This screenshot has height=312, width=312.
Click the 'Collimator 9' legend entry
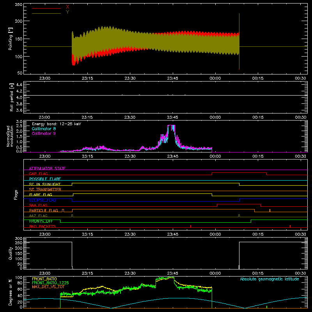point(44,133)
